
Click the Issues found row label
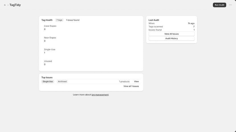coord(155,30)
